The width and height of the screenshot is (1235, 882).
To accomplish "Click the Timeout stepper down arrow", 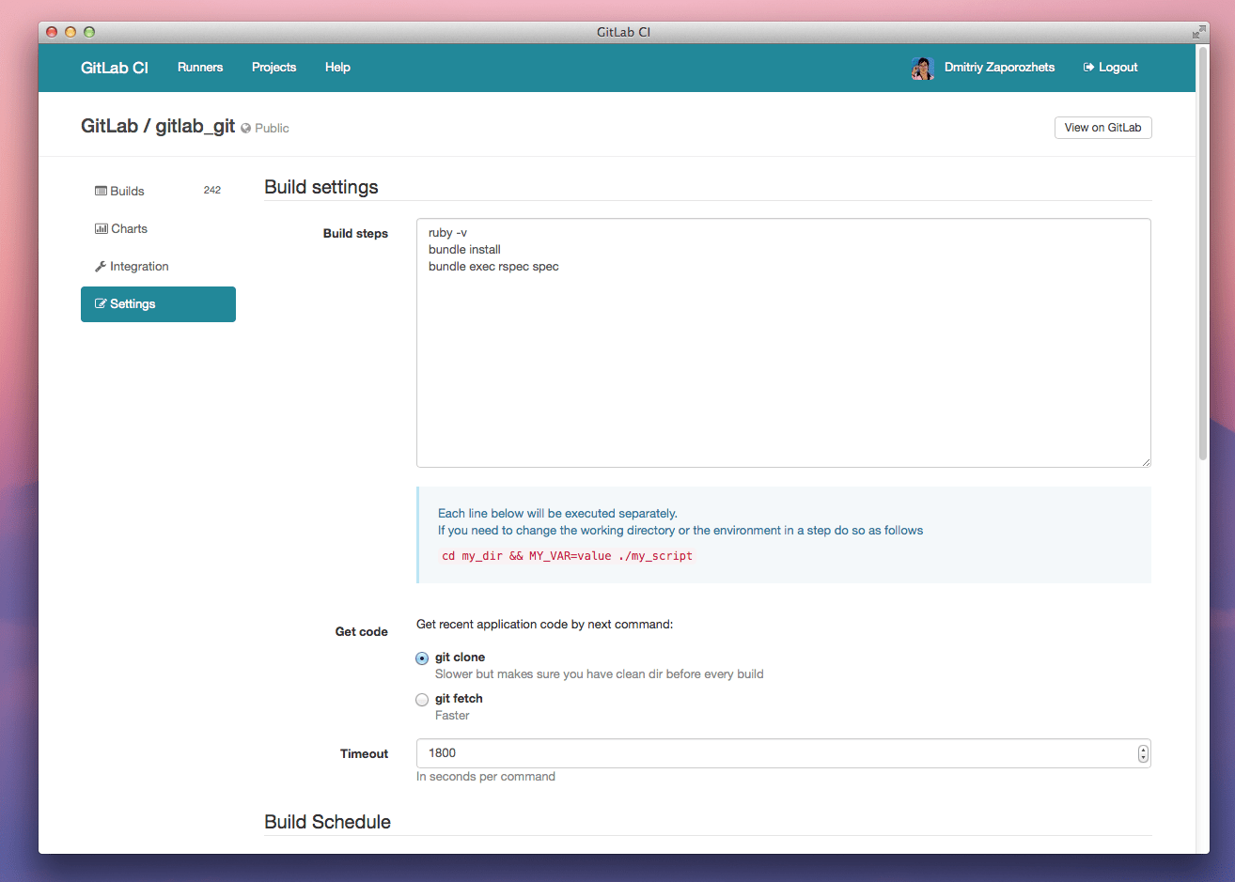I will click(x=1143, y=757).
